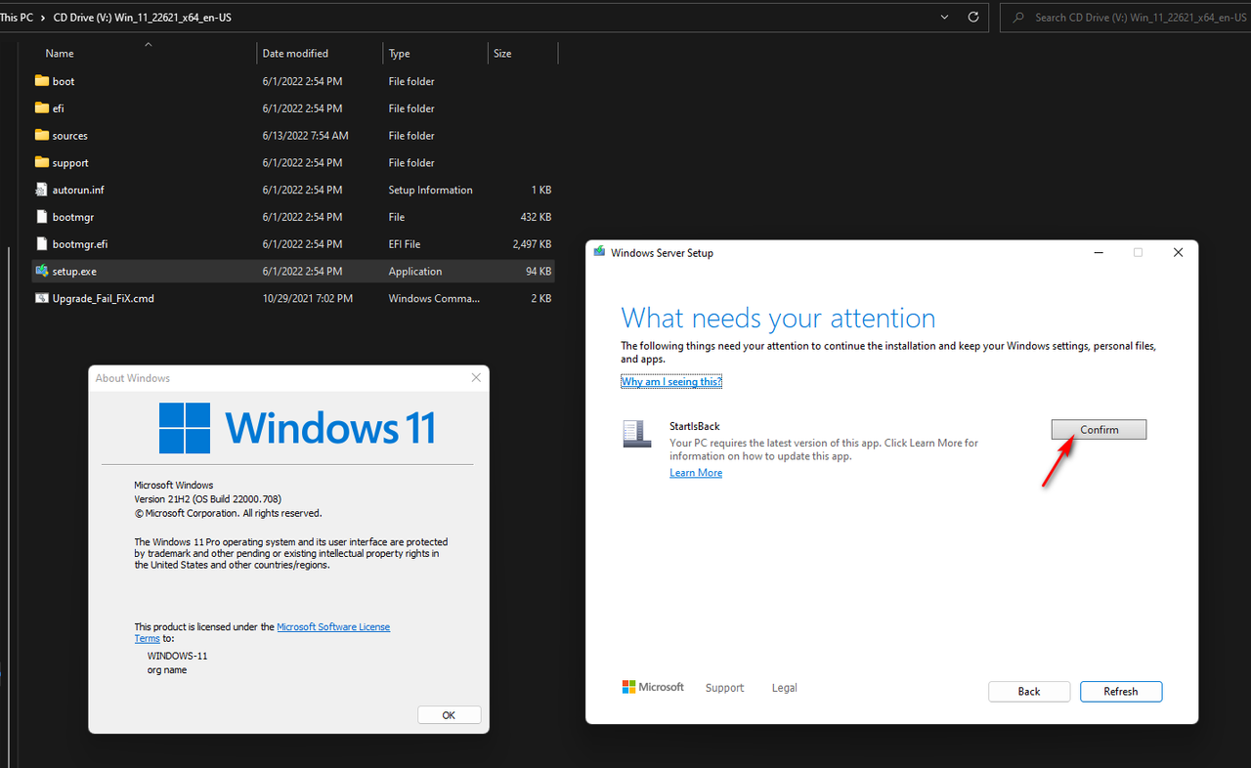The image size is (1251, 768).
Task: Sort files by the Type column
Action: click(400, 54)
